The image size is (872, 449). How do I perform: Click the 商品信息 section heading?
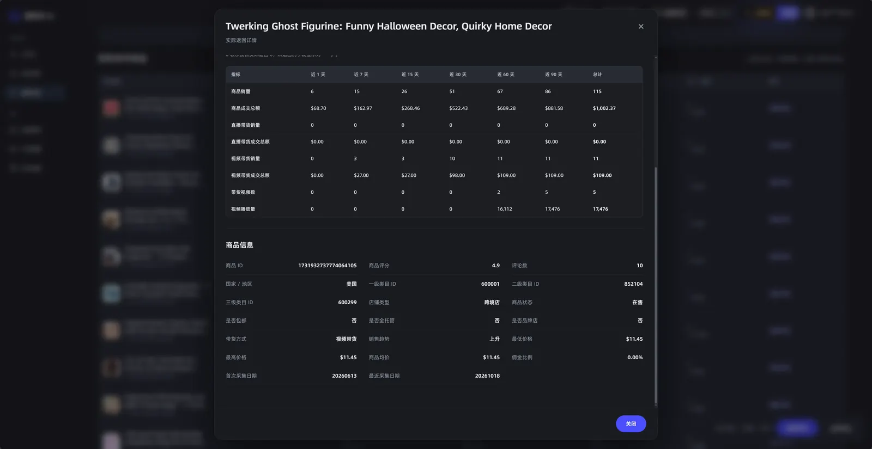pyautogui.click(x=239, y=245)
